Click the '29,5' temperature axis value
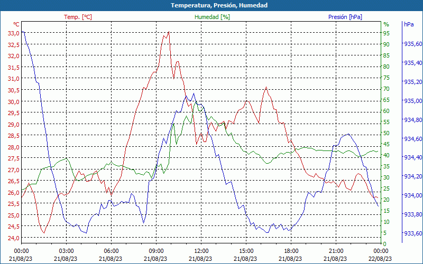Screen dimensions: 423x264 pyautogui.click(x=14, y=113)
